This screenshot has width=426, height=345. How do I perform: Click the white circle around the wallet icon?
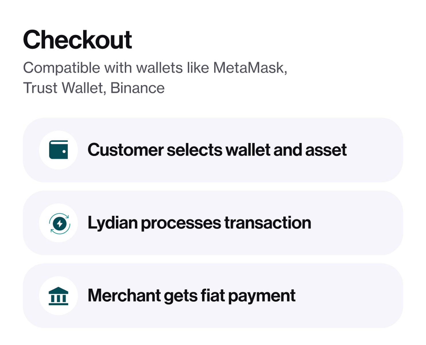[58, 150]
